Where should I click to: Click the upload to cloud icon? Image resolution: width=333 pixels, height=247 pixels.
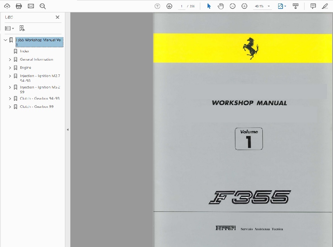click(7, 6)
